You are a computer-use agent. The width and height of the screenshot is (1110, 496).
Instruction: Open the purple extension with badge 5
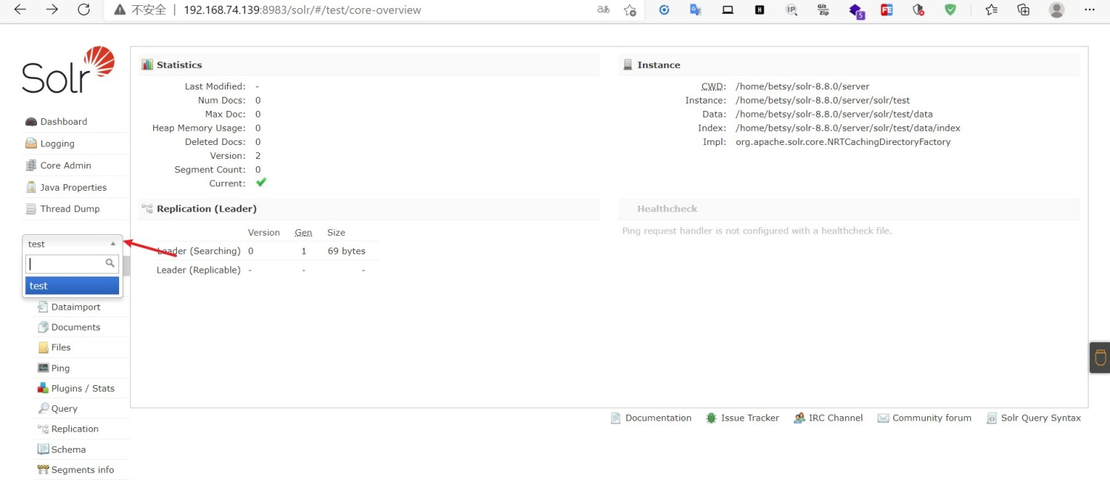tap(856, 10)
